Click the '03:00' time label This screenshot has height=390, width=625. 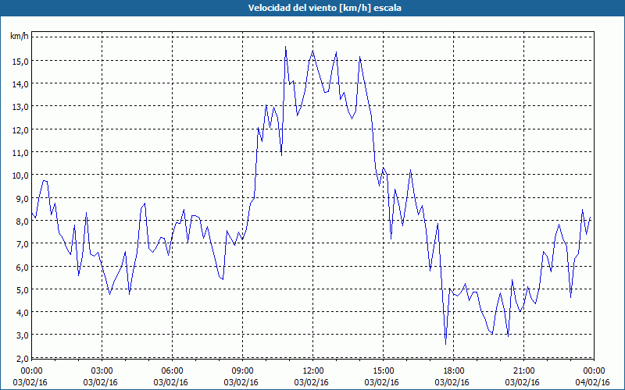click(102, 371)
